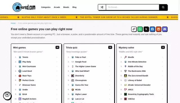Image resolution: width=180 pixels, height=103 pixels.
Task: Click the Eiffel Tower fact in ticker
Action: coord(119,17)
